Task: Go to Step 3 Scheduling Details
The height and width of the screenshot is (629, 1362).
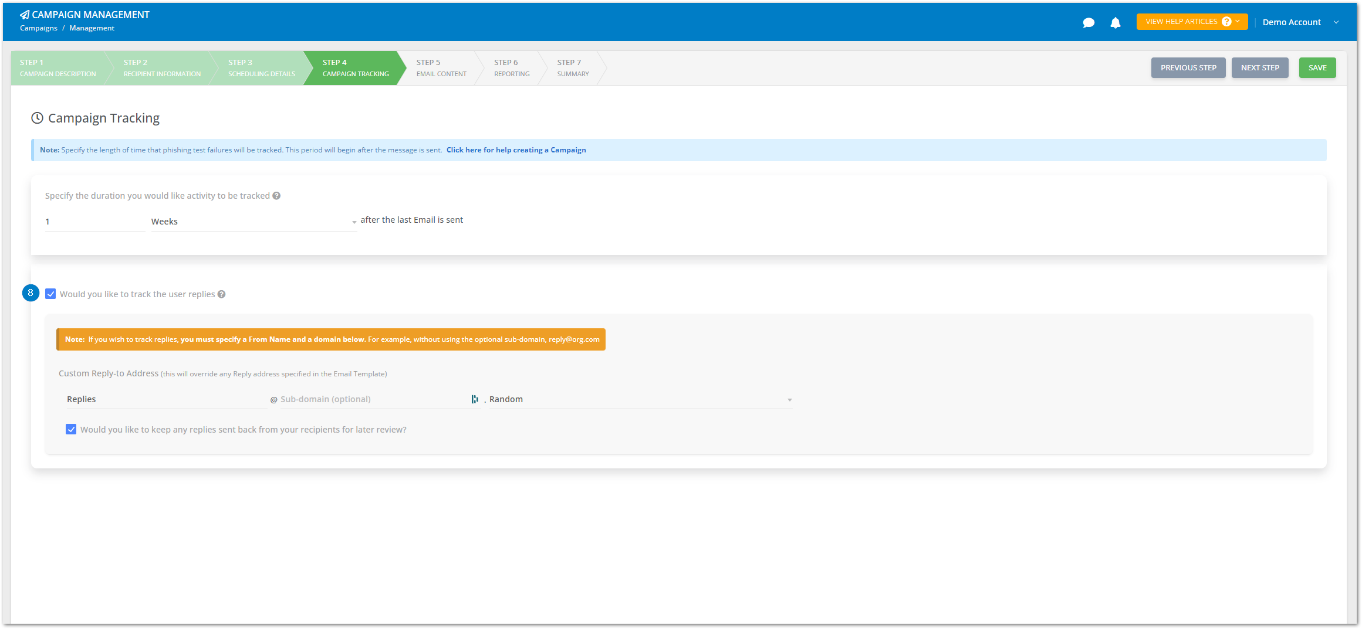Action: pos(262,68)
